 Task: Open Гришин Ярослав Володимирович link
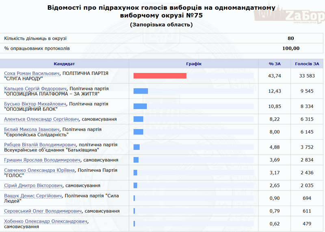pyautogui.click(x=42, y=160)
